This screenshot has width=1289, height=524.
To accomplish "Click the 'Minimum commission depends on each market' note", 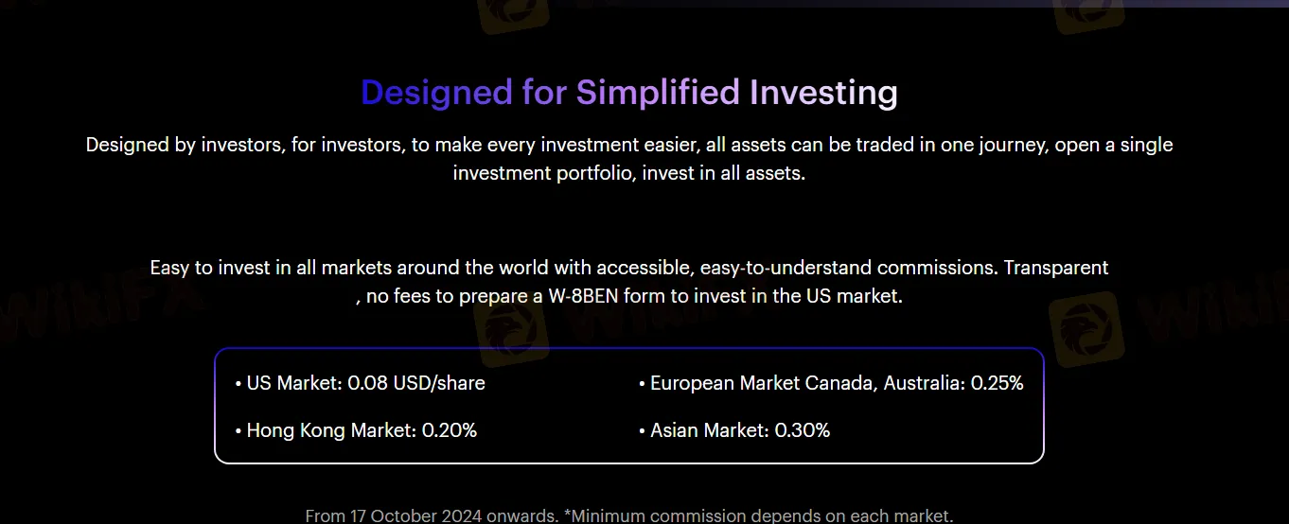I will coord(759,516).
